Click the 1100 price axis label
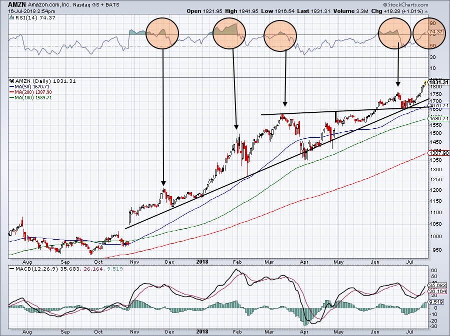450x336 pixels. point(435,212)
